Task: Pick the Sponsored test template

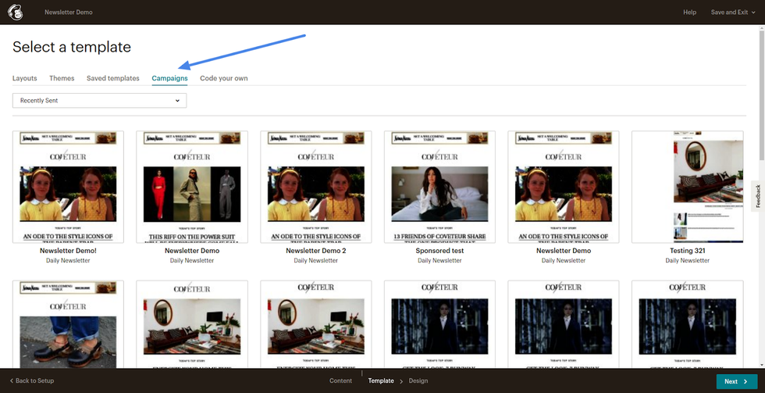Action: [439, 187]
